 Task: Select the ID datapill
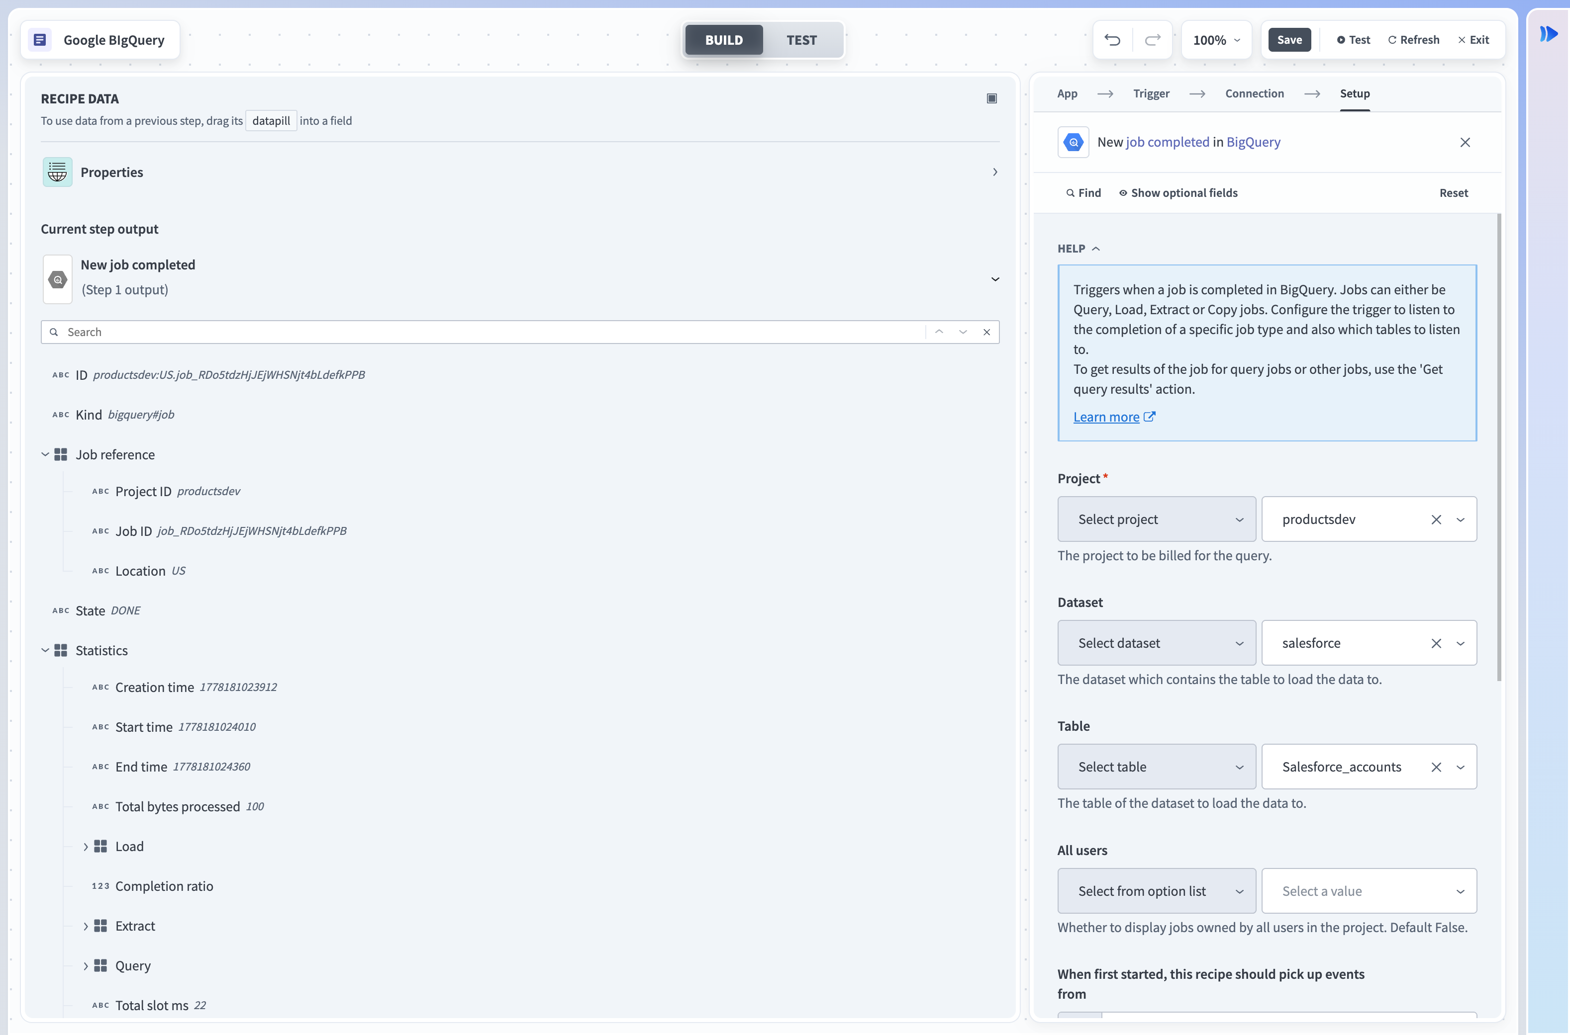[x=209, y=375]
